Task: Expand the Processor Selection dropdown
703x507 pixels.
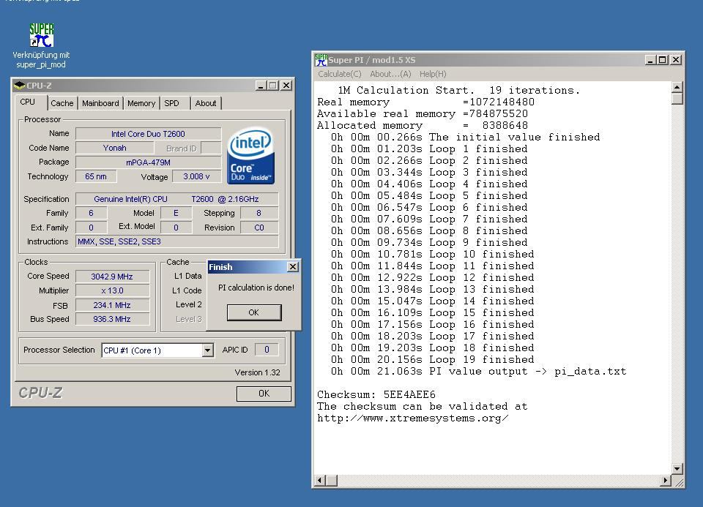Action: (207, 350)
